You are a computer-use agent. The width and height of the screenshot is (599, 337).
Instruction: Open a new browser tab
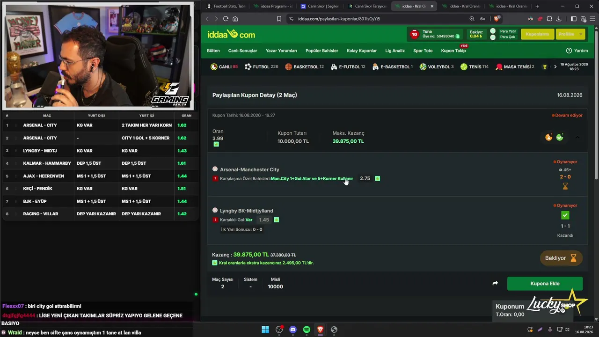coord(537,6)
